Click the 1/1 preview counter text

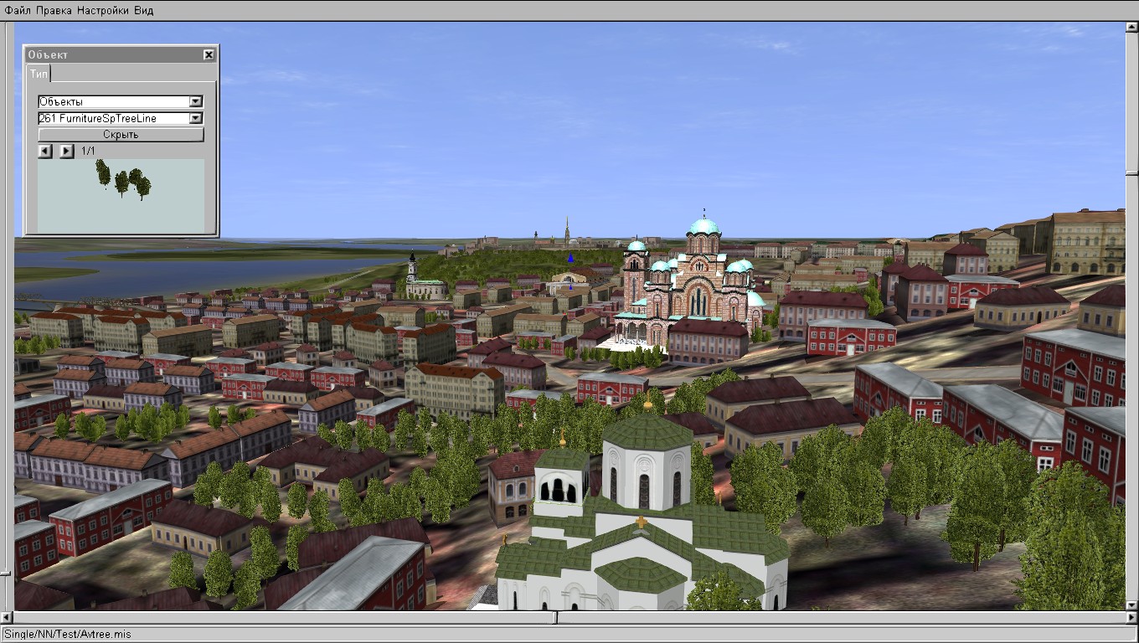pyautogui.click(x=88, y=152)
